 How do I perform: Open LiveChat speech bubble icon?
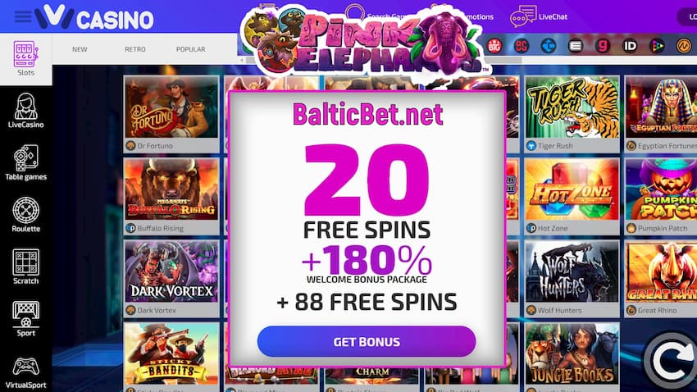(x=523, y=16)
